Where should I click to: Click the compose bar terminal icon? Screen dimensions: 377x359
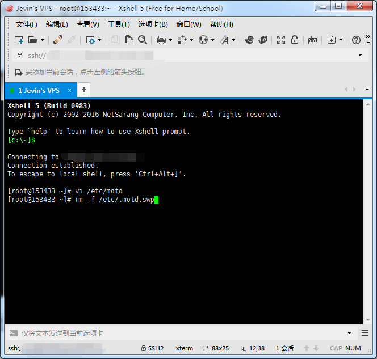tap(14, 333)
